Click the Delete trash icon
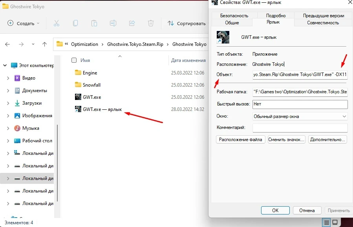Viewport: 353px width, 227px height. [x=151, y=23]
